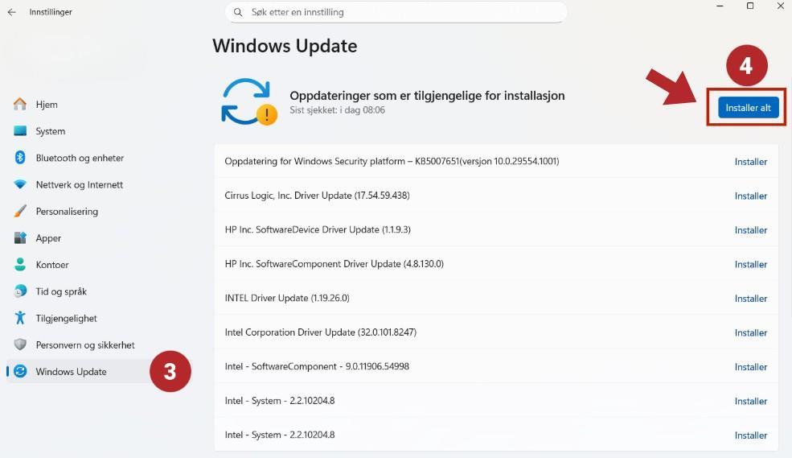Screen dimensions: 792x458
Task: Install the INTEL Driver Update 1.19.26.0
Action: coord(750,299)
